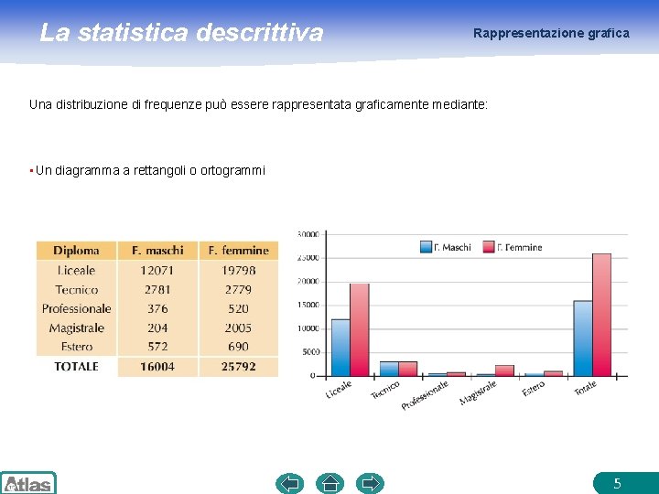The image size is (659, 494).
Task: Click the red F. Femmine legend swatch
Action: 489,247
